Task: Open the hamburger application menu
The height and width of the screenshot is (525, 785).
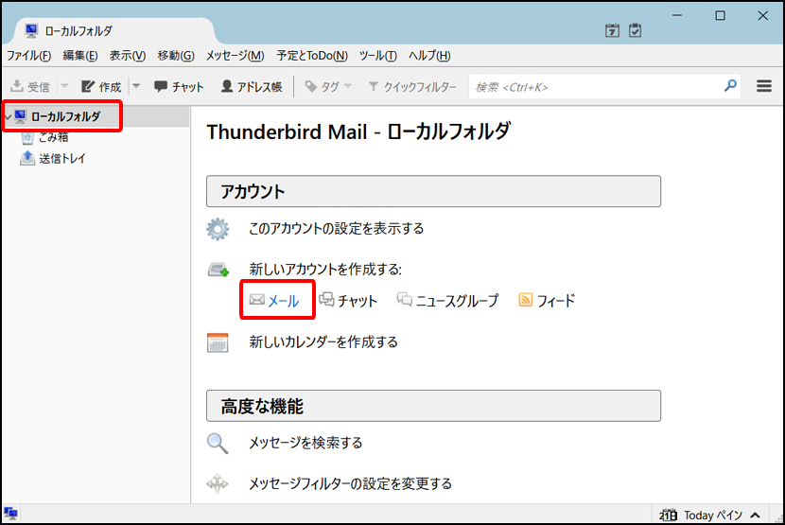Action: coord(764,86)
